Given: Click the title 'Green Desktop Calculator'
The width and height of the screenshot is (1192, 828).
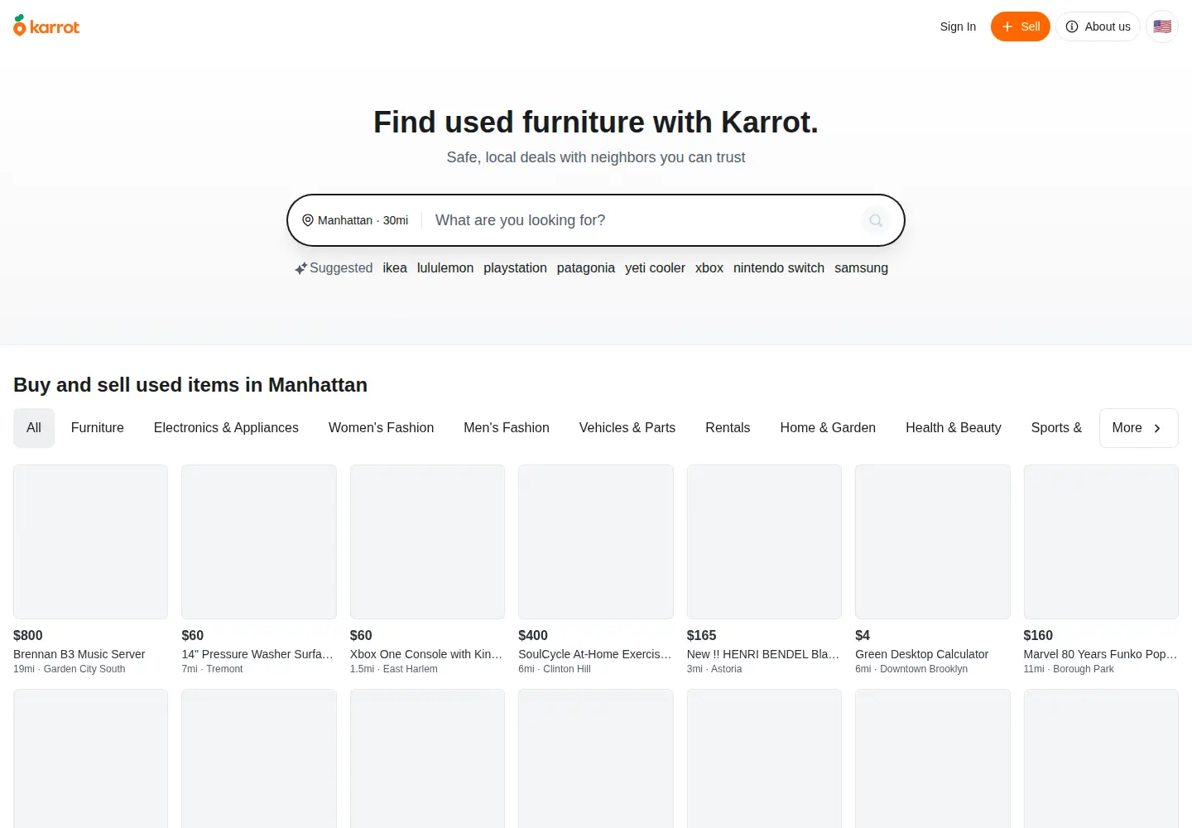Looking at the screenshot, I should [x=921, y=654].
